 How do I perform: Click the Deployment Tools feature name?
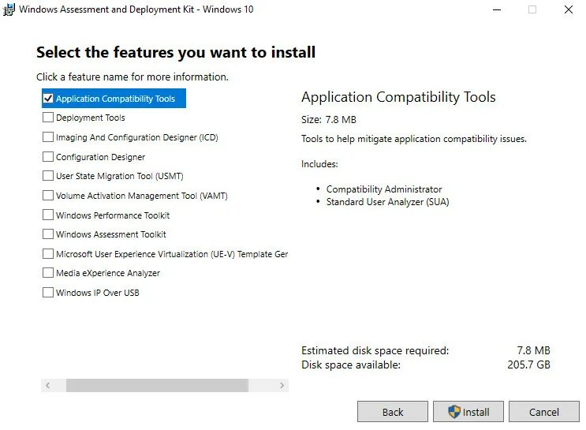[90, 118]
